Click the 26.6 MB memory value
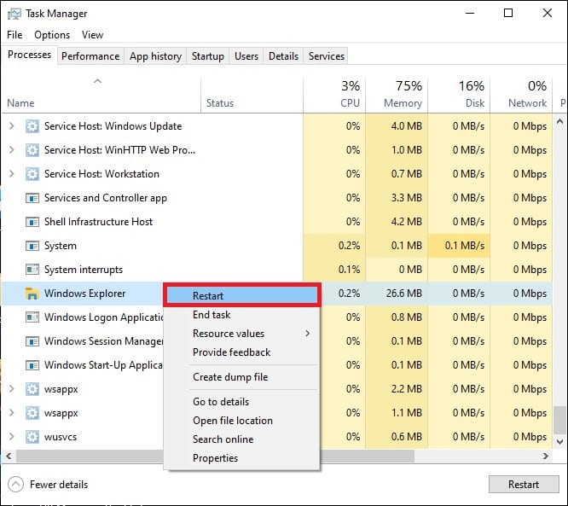Viewport: 568px width, 506px height. (x=404, y=294)
